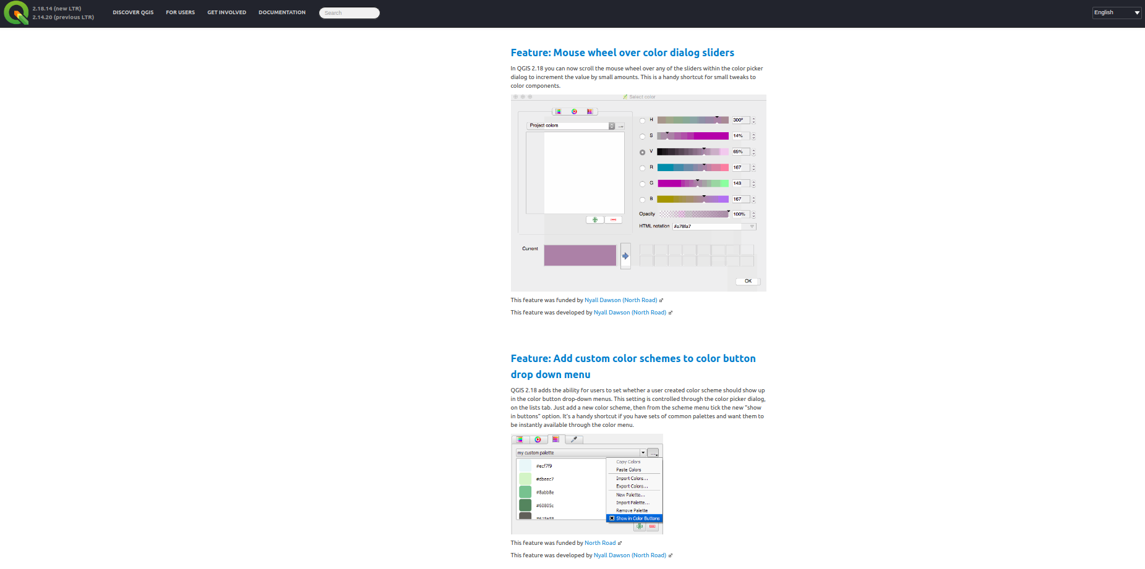Click OK in the Select color dialog
The image size is (1145, 569).
(x=748, y=282)
